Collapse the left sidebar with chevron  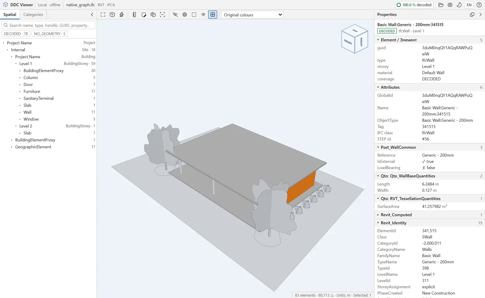92,15
